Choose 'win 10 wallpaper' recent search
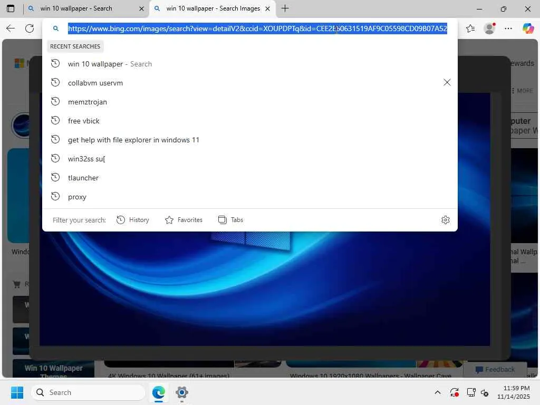This screenshot has width=540, height=405. coord(249,64)
